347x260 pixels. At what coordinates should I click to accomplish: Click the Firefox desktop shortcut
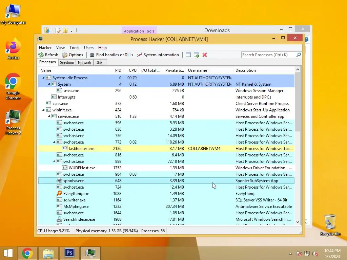point(13,49)
